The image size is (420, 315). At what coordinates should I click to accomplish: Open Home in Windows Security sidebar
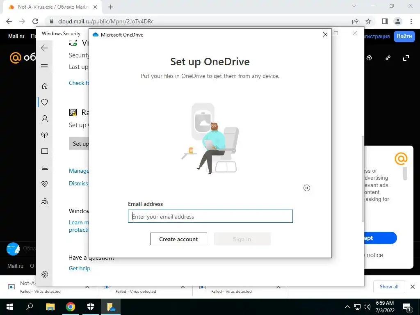point(44,86)
